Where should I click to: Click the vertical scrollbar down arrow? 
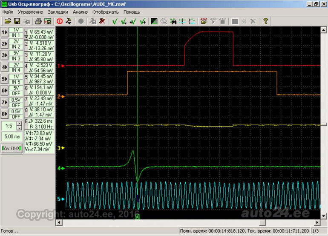[x=324, y=216]
